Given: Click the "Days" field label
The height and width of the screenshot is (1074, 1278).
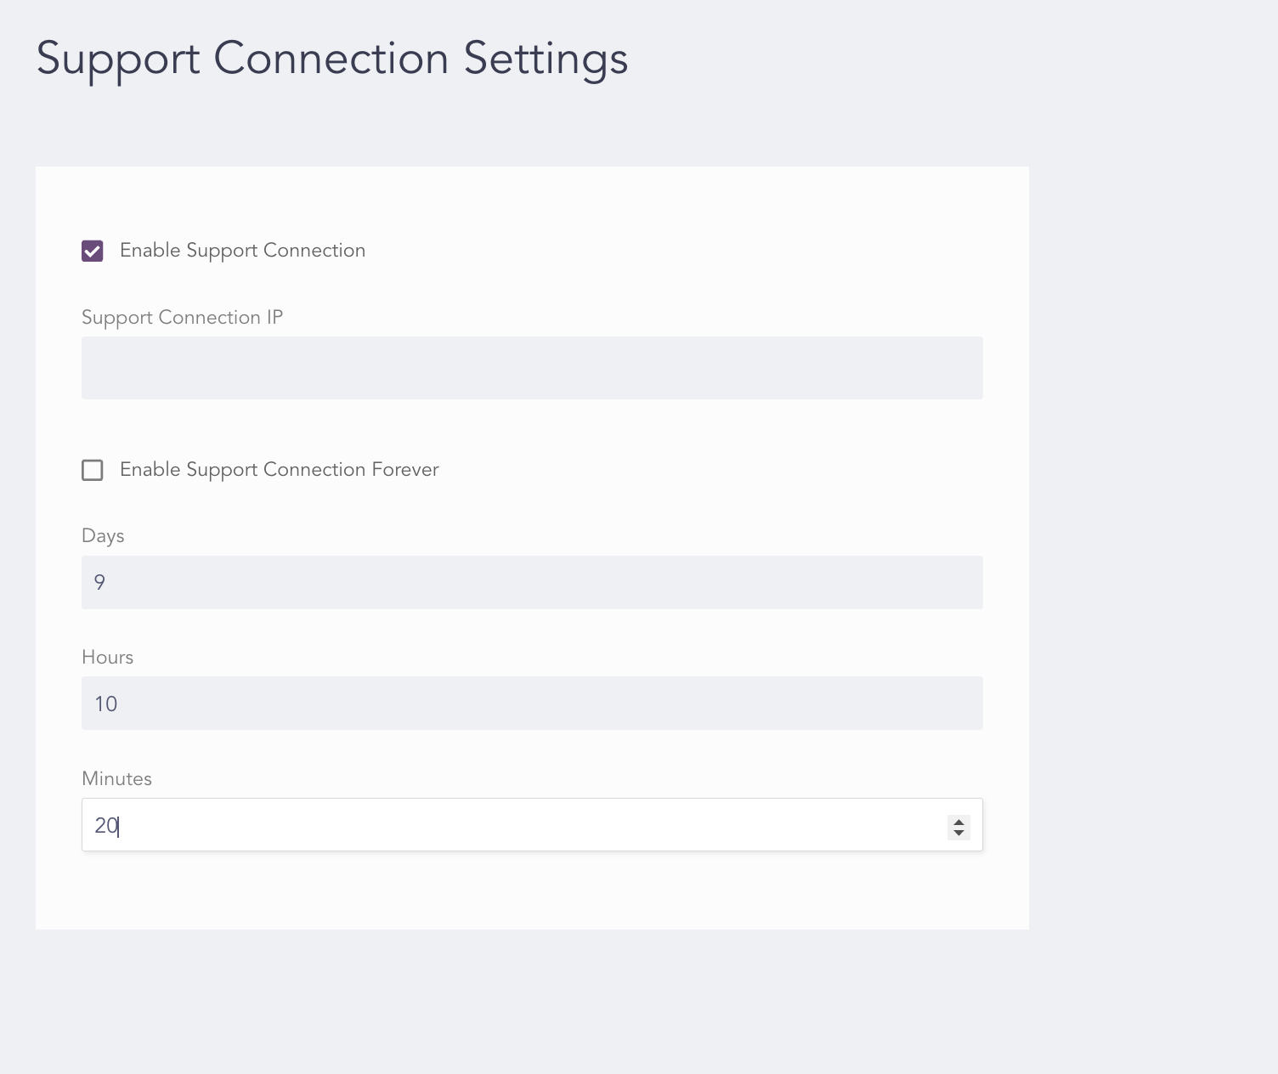Looking at the screenshot, I should point(103,535).
